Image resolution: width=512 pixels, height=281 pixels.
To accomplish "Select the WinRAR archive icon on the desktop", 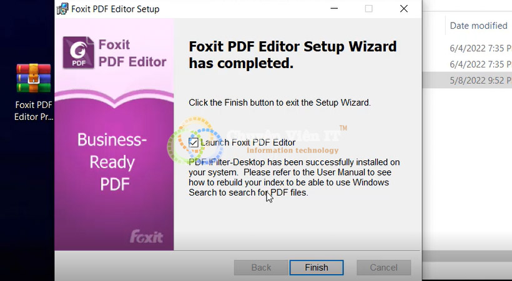I will tap(32, 78).
